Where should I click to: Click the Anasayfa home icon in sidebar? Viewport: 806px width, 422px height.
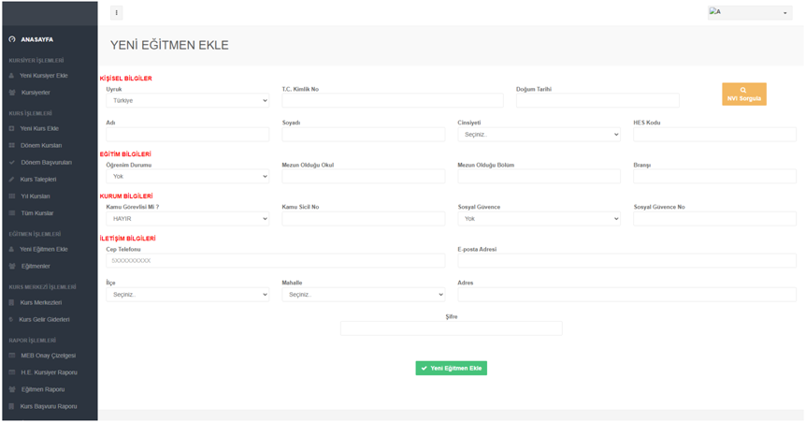12,39
